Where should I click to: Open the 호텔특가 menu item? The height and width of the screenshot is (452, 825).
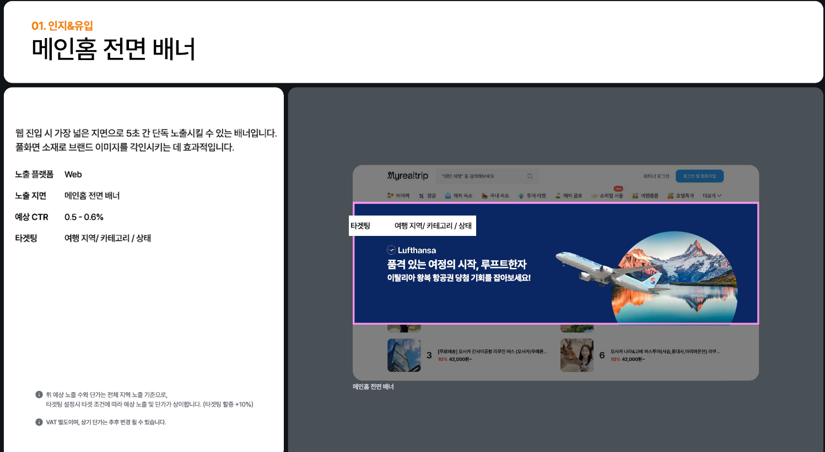681,196
